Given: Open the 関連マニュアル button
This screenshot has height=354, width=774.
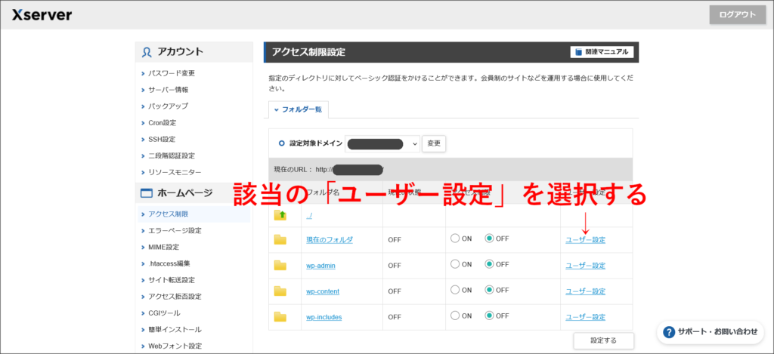Looking at the screenshot, I should (602, 52).
